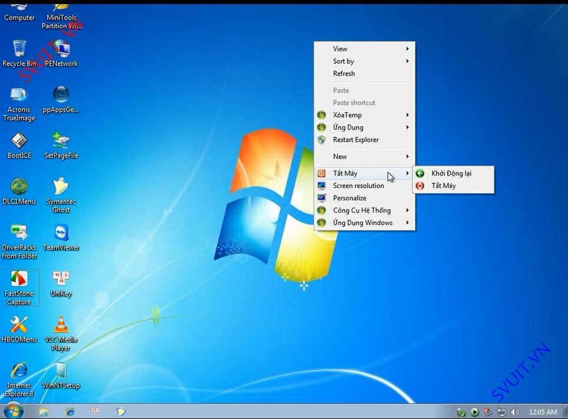Select the DLC1Menu desktop icon
The width and height of the screenshot is (568, 419).
[x=19, y=192]
